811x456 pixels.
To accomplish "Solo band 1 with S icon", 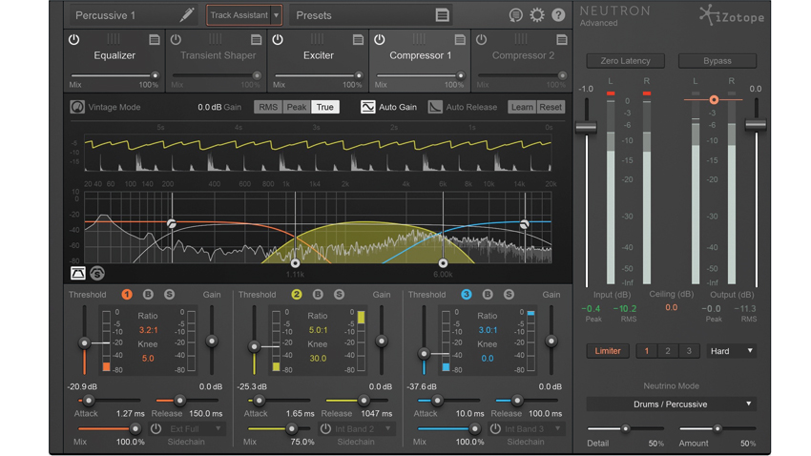I will pos(169,294).
